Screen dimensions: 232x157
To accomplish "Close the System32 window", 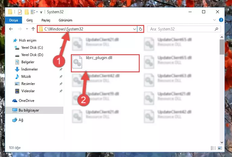I will click(217, 12).
